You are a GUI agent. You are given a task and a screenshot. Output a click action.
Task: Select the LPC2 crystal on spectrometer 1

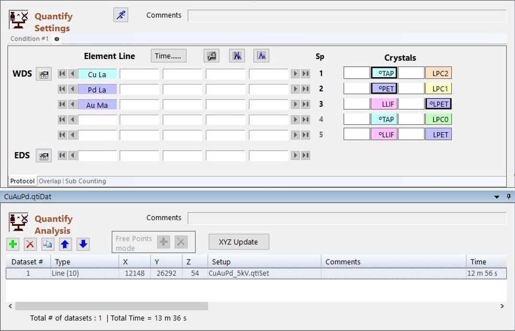click(438, 73)
